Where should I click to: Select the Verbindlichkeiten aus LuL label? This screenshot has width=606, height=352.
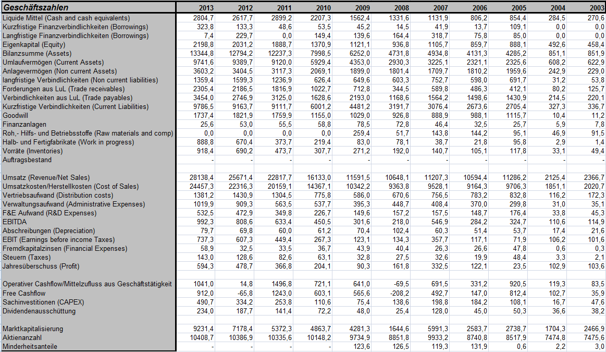(68, 98)
